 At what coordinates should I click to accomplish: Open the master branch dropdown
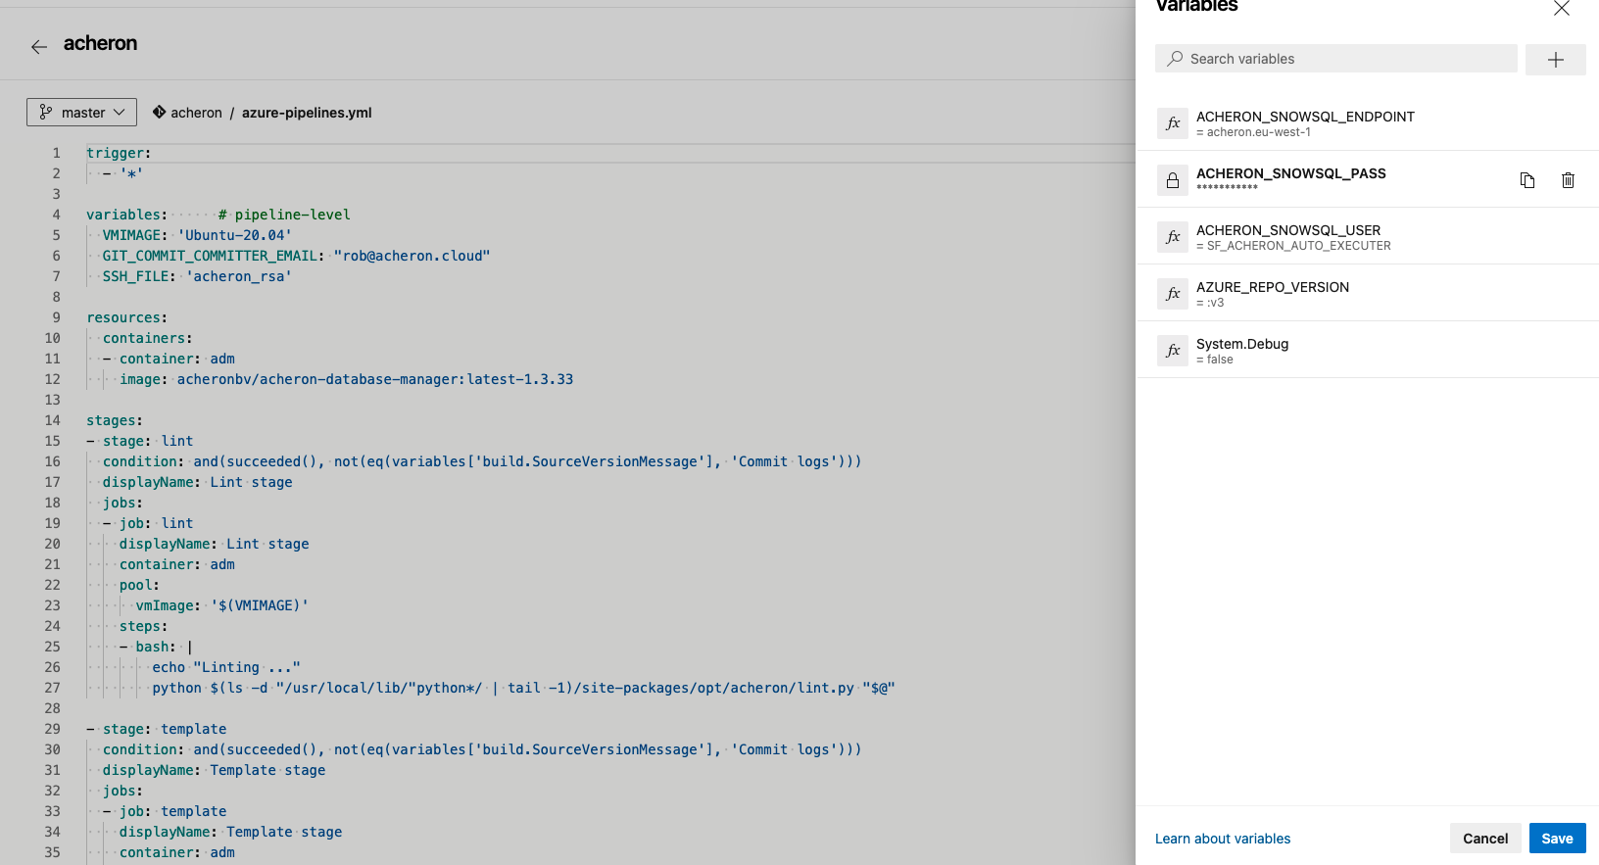(81, 113)
